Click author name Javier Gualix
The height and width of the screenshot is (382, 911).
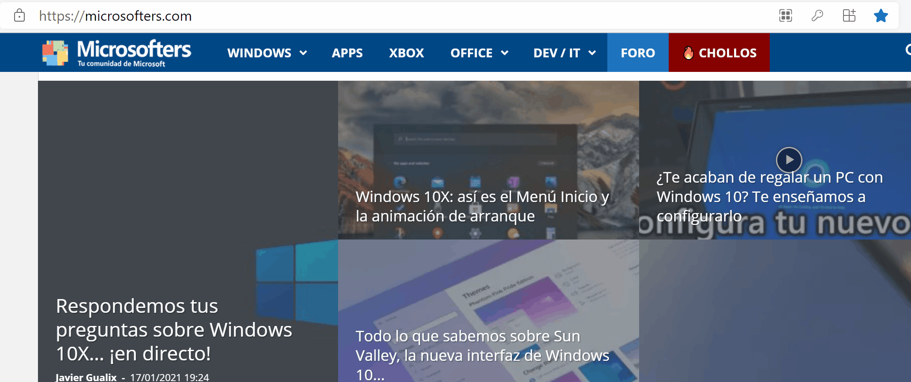[86, 377]
